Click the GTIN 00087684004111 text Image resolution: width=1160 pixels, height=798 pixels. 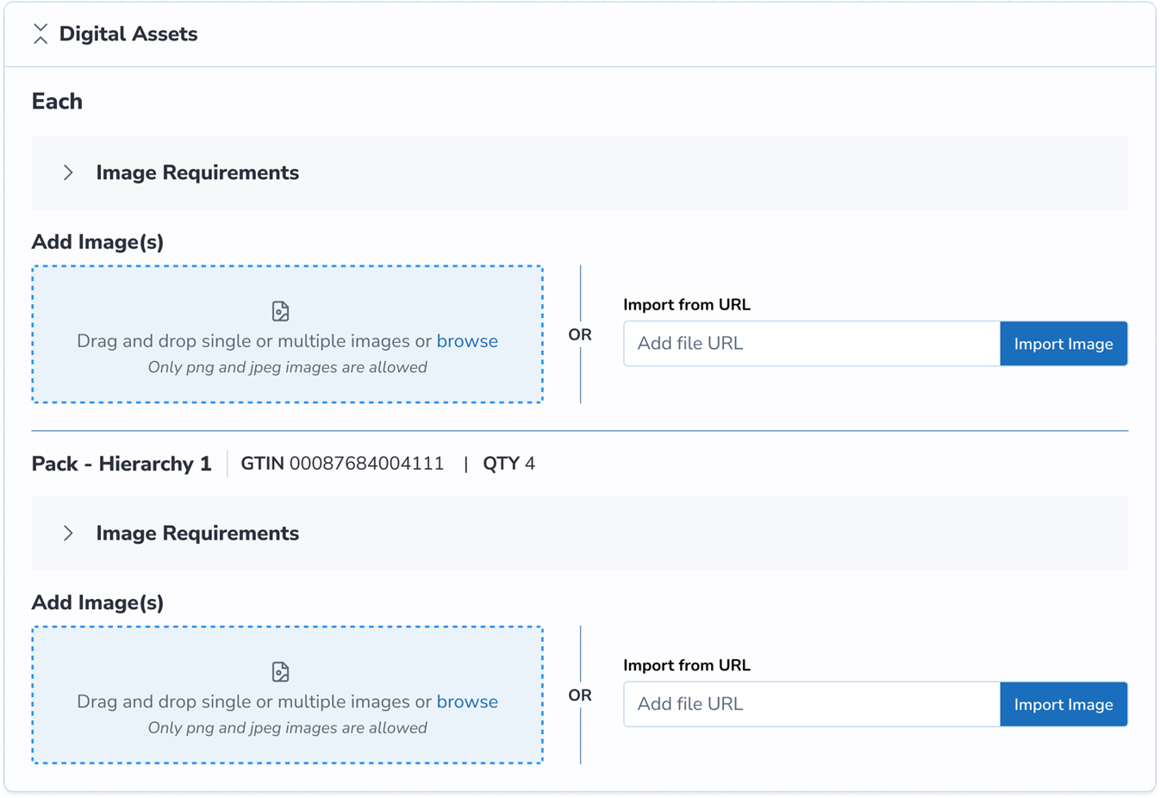click(x=342, y=464)
